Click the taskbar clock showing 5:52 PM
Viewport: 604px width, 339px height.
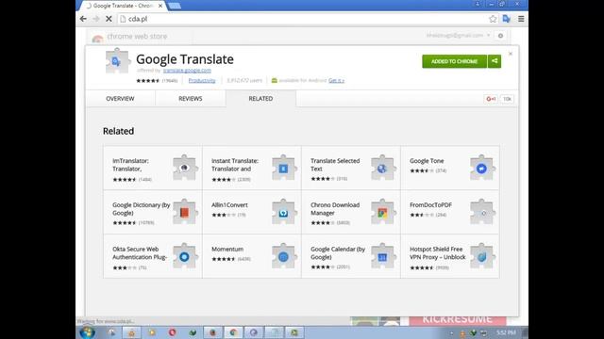[506, 332]
